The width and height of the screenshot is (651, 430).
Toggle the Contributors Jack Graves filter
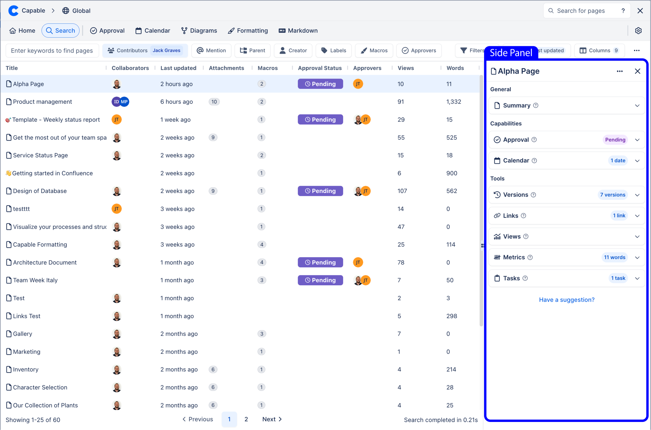[x=145, y=51]
